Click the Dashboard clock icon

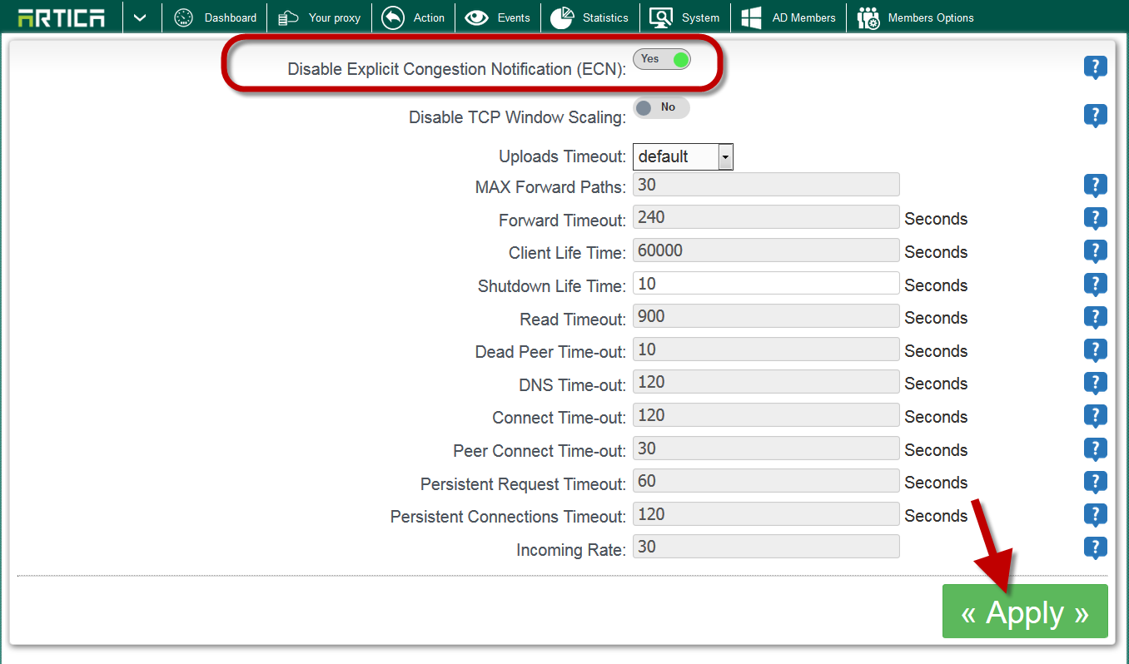183,17
